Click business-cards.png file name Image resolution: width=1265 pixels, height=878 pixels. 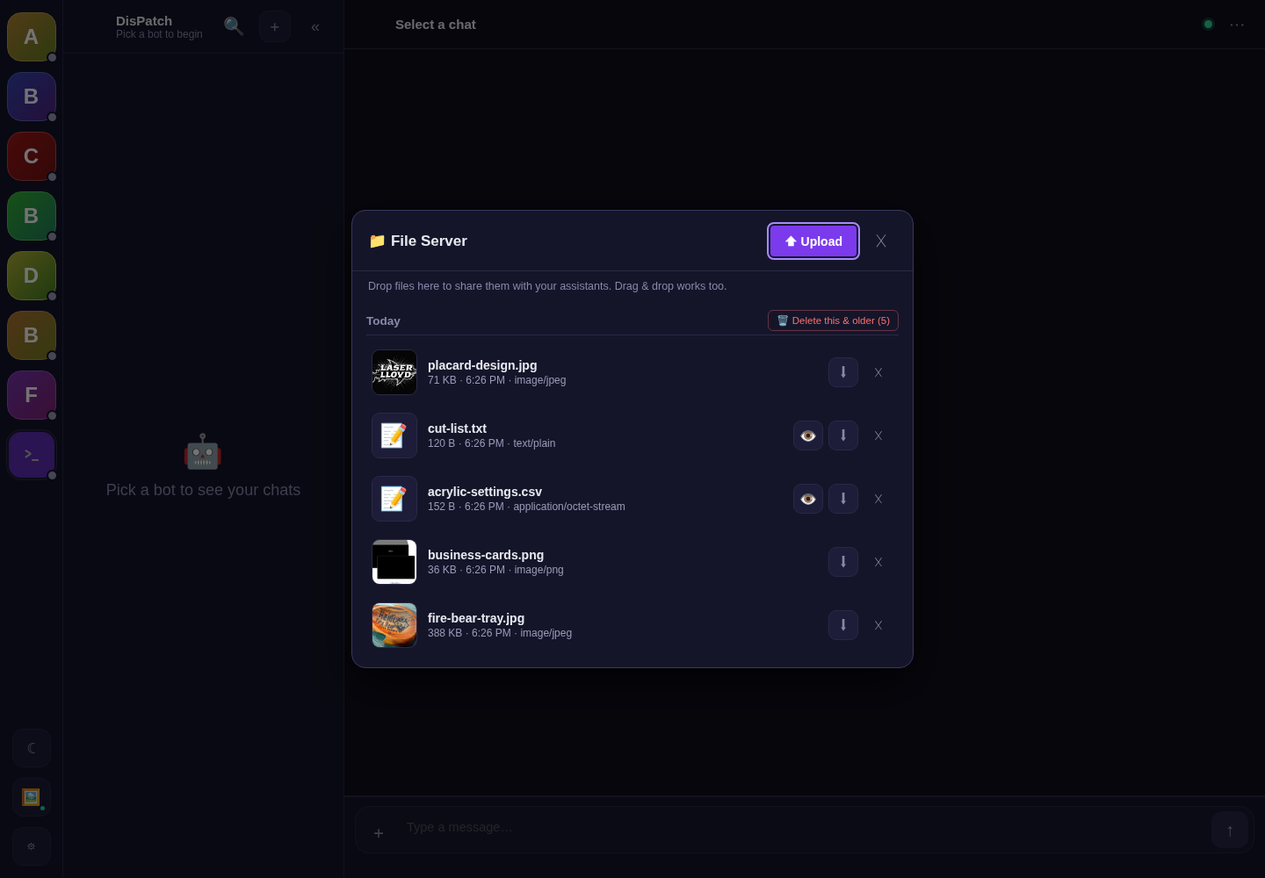tap(486, 555)
